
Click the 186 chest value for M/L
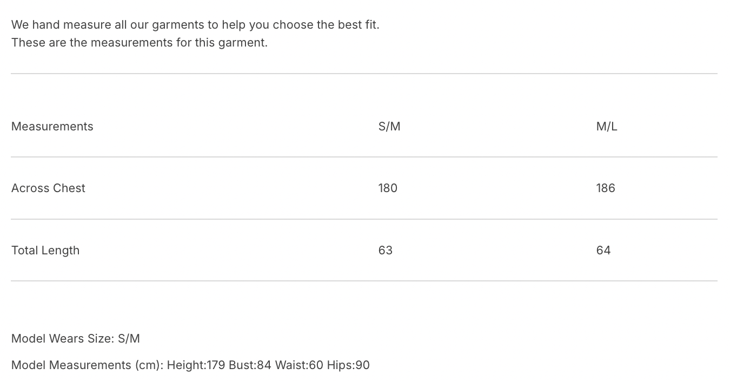pyautogui.click(x=606, y=188)
